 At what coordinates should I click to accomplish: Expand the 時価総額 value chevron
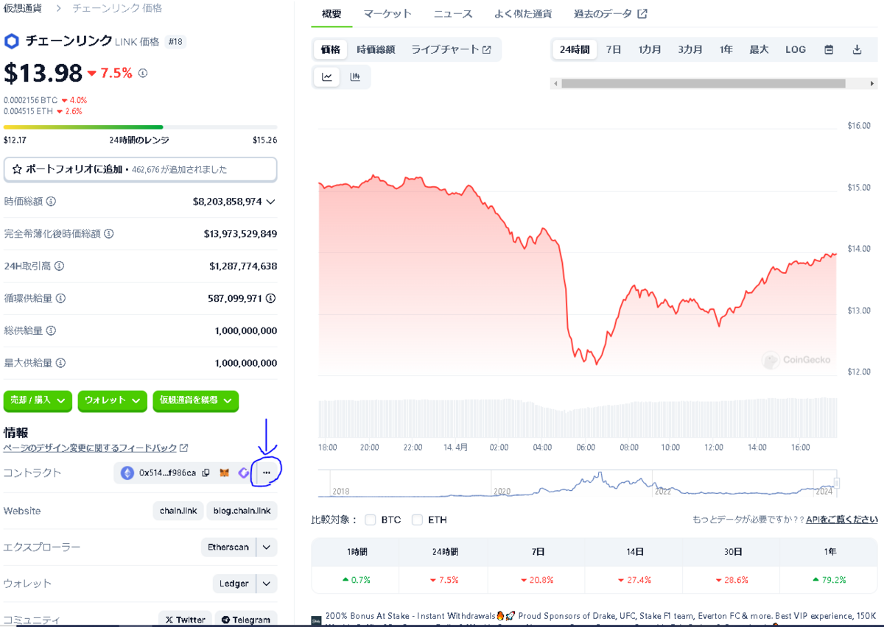coord(270,202)
